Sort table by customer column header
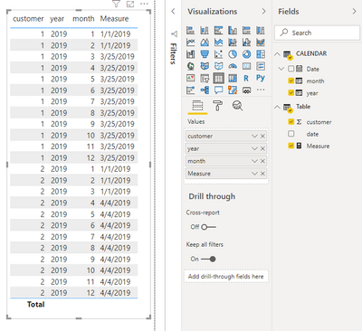The height and width of the screenshot is (331, 362). point(28,19)
